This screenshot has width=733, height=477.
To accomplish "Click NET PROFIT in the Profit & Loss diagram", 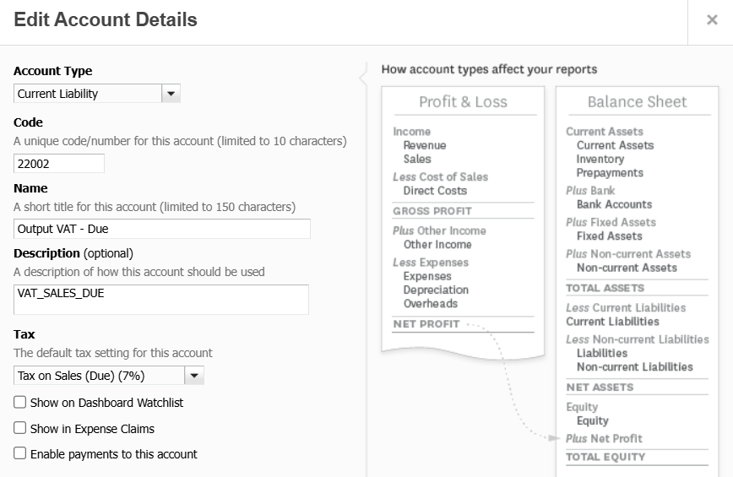I will click(426, 324).
